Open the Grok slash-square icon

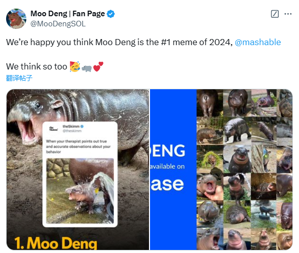[275, 14]
